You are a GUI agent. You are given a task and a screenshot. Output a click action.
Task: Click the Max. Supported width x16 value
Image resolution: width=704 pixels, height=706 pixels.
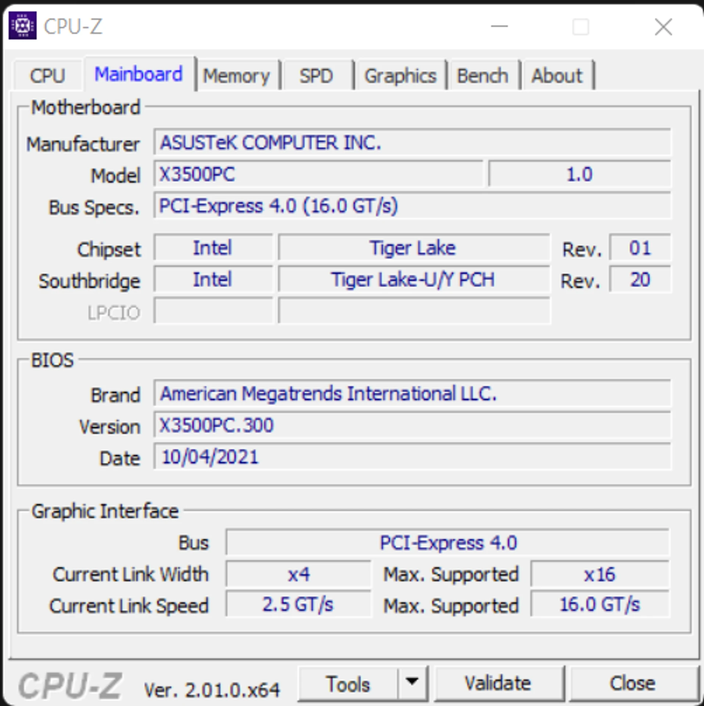click(x=600, y=574)
